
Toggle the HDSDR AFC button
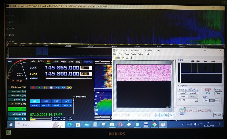pos(67,101)
